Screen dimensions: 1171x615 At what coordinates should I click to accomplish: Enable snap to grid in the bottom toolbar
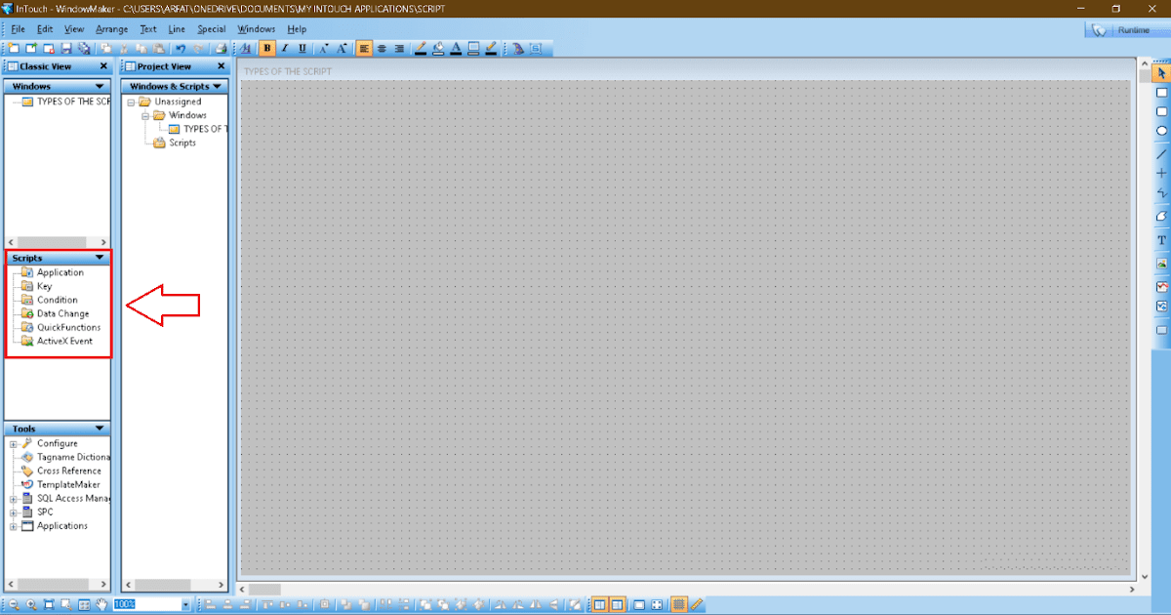[680, 603]
